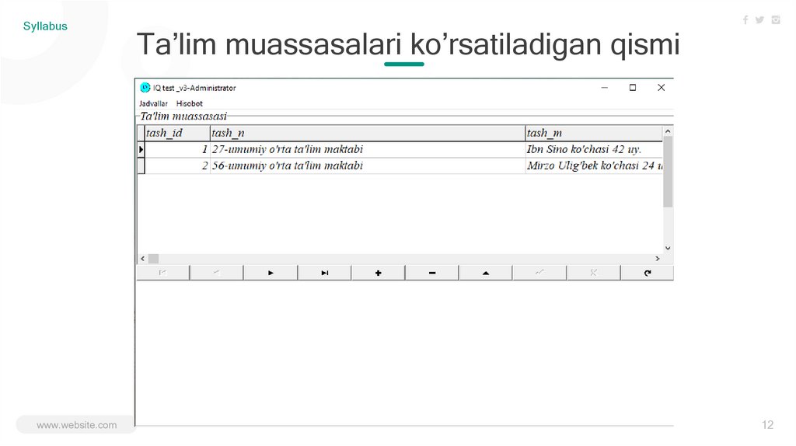The image size is (796, 446).
Task: Click vertical scrollbar down arrow
Action: click(x=668, y=248)
